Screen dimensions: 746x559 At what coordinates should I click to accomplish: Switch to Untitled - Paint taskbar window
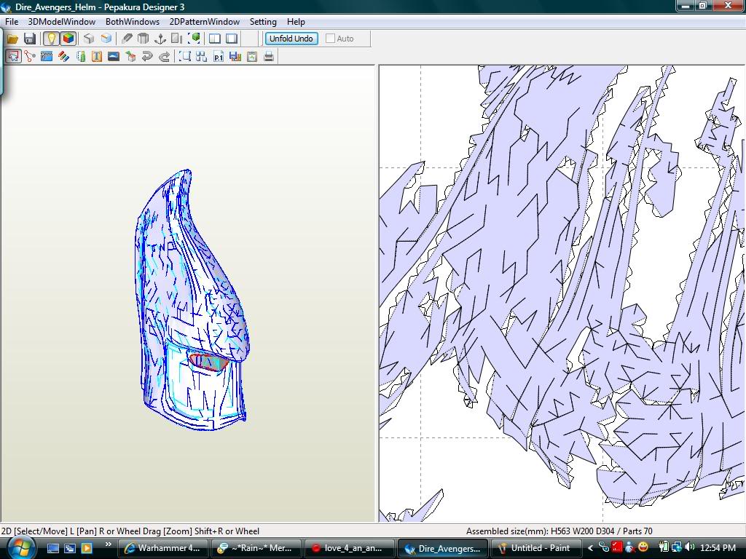[537, 548]
